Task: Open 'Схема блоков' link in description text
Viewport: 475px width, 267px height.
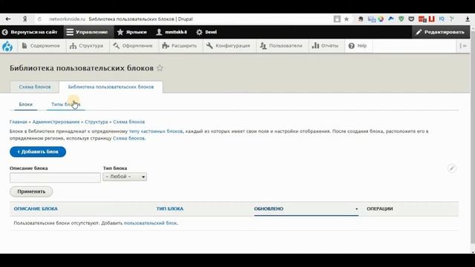Action: pos(128,138)
